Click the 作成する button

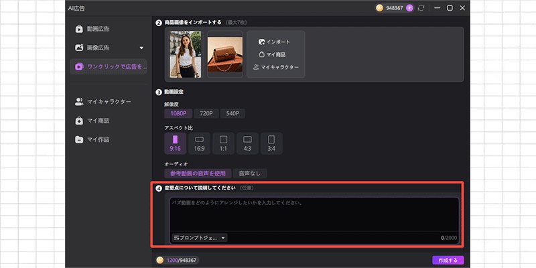pos(448,260)
